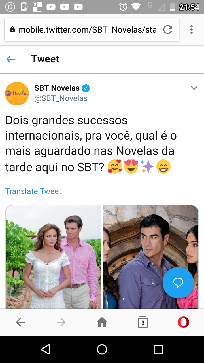This screenshot has width=204, height=363.
Task: Open the SBT Novelas profile avatar
Action: [x=17, y=94]
